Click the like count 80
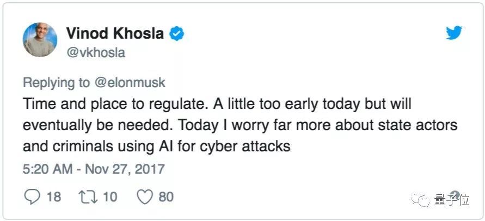 point(166,197)
